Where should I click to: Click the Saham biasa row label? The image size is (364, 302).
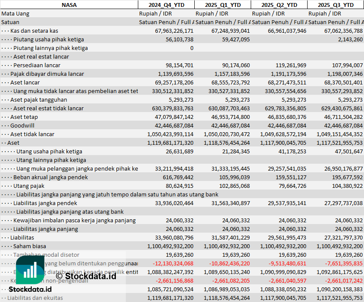30,246
